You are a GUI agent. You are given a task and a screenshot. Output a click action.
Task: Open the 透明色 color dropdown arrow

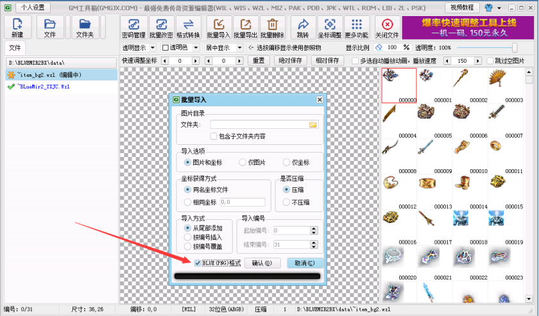point(196,47)
